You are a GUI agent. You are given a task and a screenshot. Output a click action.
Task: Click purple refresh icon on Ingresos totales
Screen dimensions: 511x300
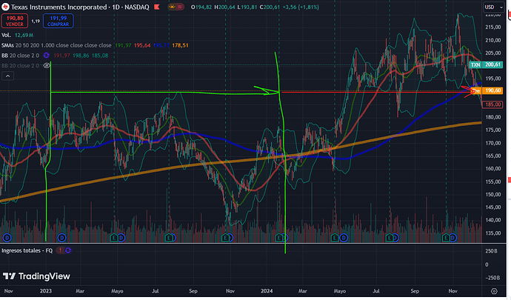(68, 250)
